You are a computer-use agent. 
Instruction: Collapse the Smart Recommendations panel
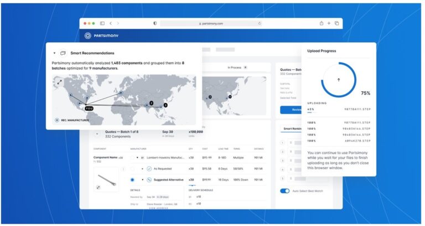point(54,53)
